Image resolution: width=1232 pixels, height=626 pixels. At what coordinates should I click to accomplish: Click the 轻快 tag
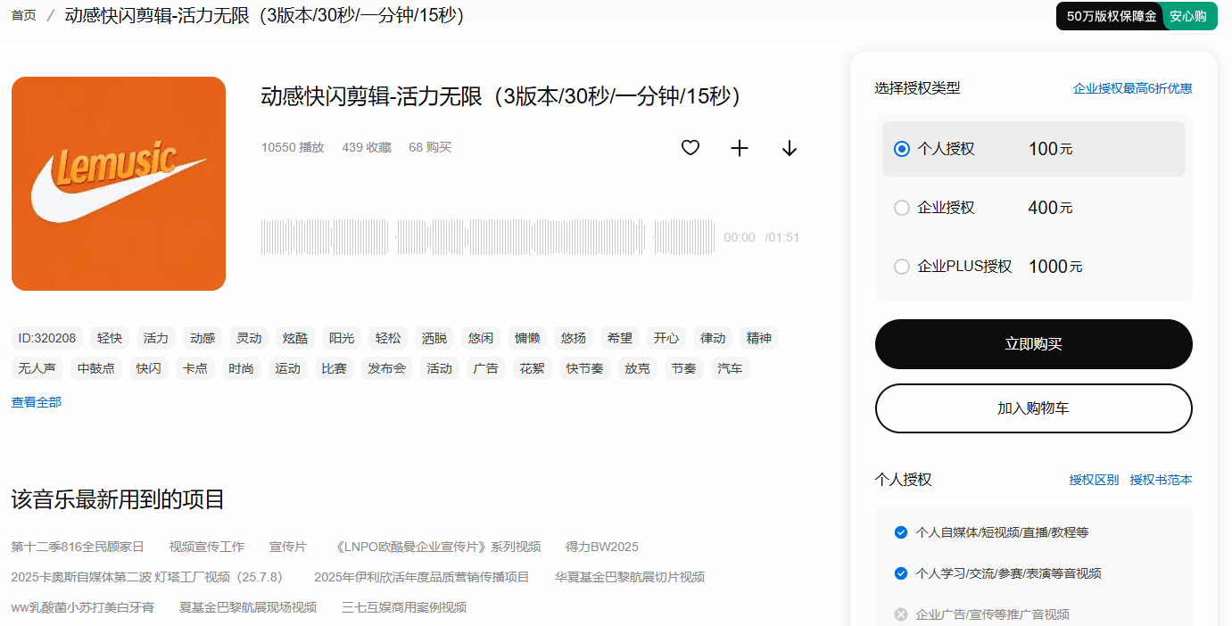(x=110, y=338)
